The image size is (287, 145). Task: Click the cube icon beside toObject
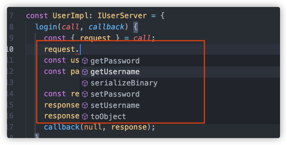(85, 116)
